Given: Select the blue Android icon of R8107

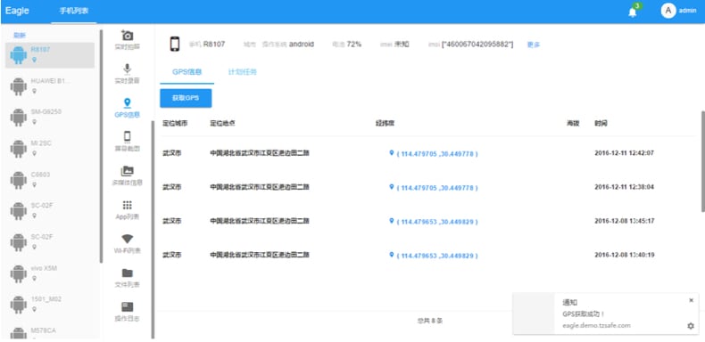Looking at the screenshot, I should (19, 55).
